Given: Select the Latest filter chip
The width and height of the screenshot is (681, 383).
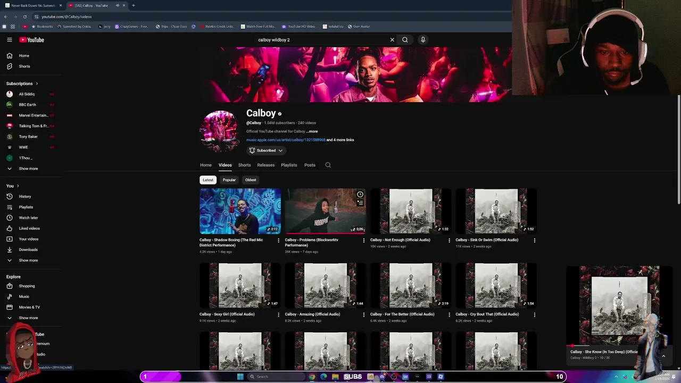Looking at the screenshot, I should pyautogui.click(x=208, y=180).
